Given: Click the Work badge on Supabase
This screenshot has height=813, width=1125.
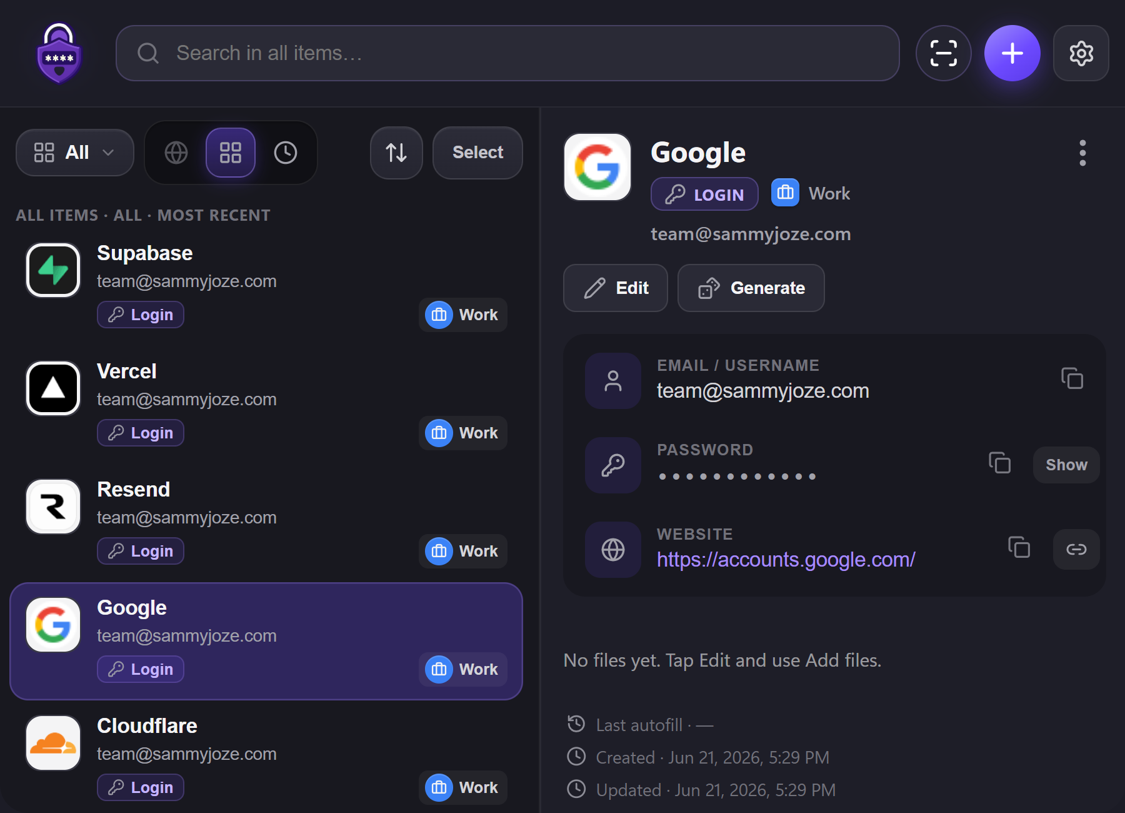Looking at the screenshot, I should pyautogui.click(x=463, y=315).
